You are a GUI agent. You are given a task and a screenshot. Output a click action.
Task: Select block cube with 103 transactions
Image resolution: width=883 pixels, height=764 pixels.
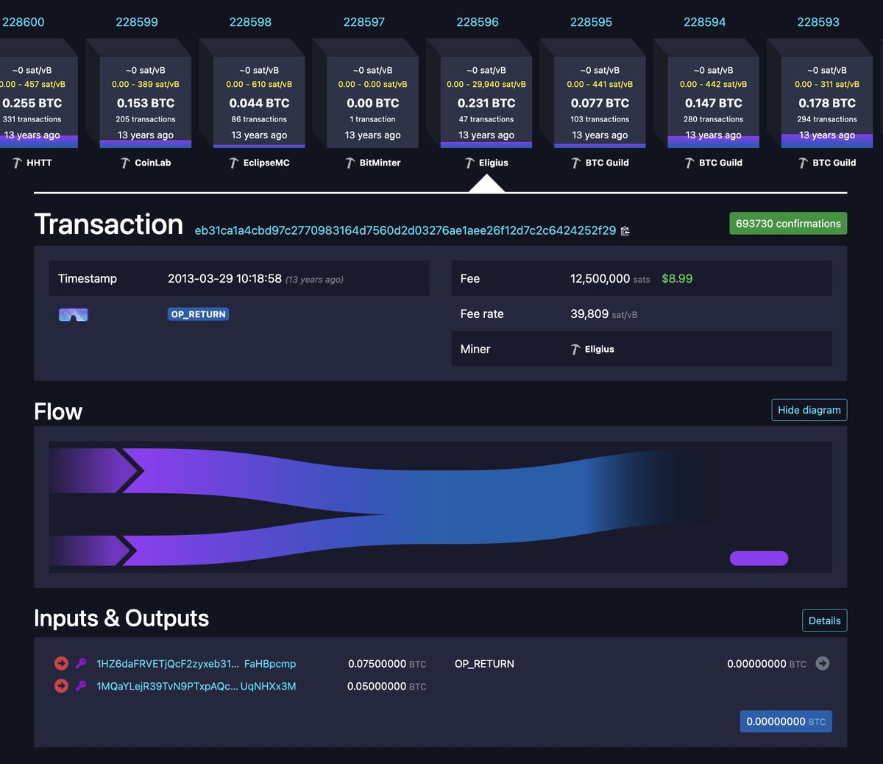(x=600, y=102)
